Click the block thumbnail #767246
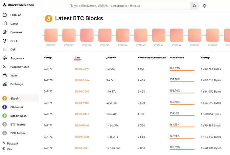Image resolution: width=230 pixels, height=155 pixels. pos(87,35)
